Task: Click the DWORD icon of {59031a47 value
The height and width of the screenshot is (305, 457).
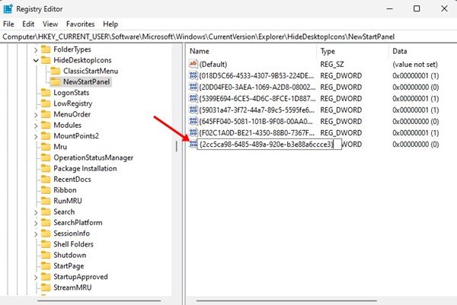Action: [x=193, y=110]
